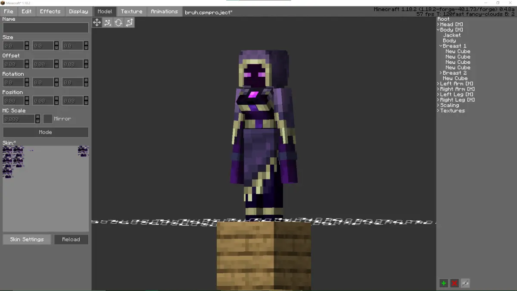Click the Mode button
The width and height of the screenshot is (517, 291).
(46, 132)
